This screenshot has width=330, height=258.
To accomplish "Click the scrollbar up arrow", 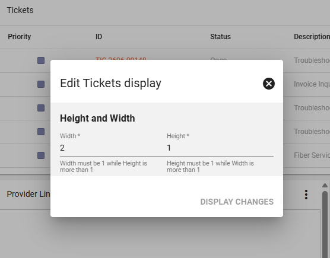I will tap(325, 185).
